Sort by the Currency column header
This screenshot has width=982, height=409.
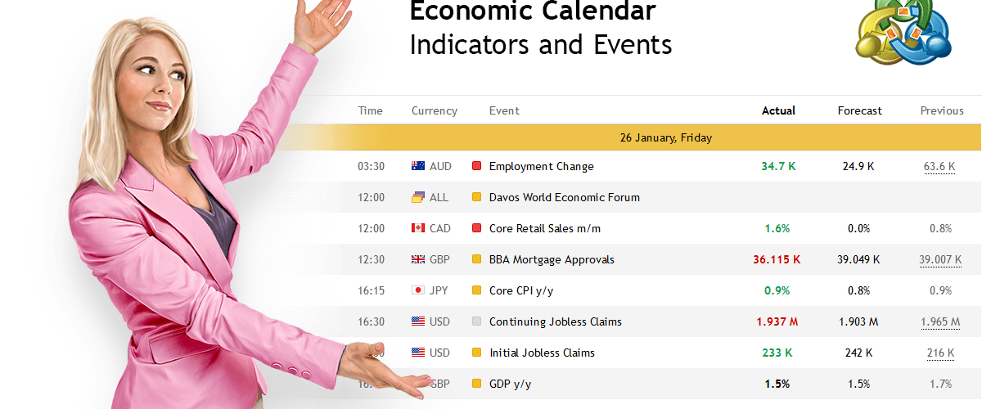click(x=434, y=110)
